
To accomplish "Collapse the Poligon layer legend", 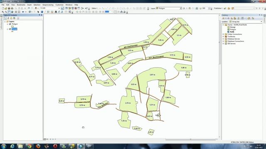I will (7, 24).
